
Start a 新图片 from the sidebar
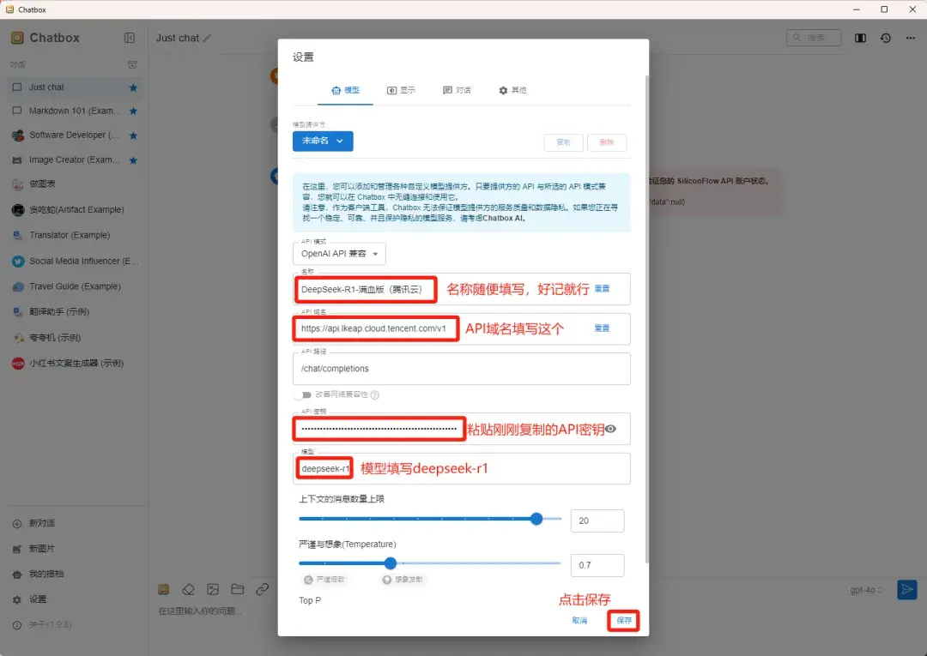point(74,549)
